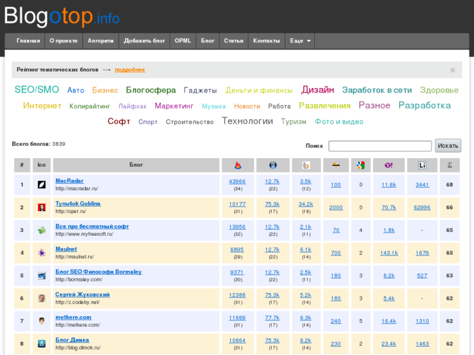Select the Дизайн category tag
This screenshot has height=355, width=474.
coord(318,89)
